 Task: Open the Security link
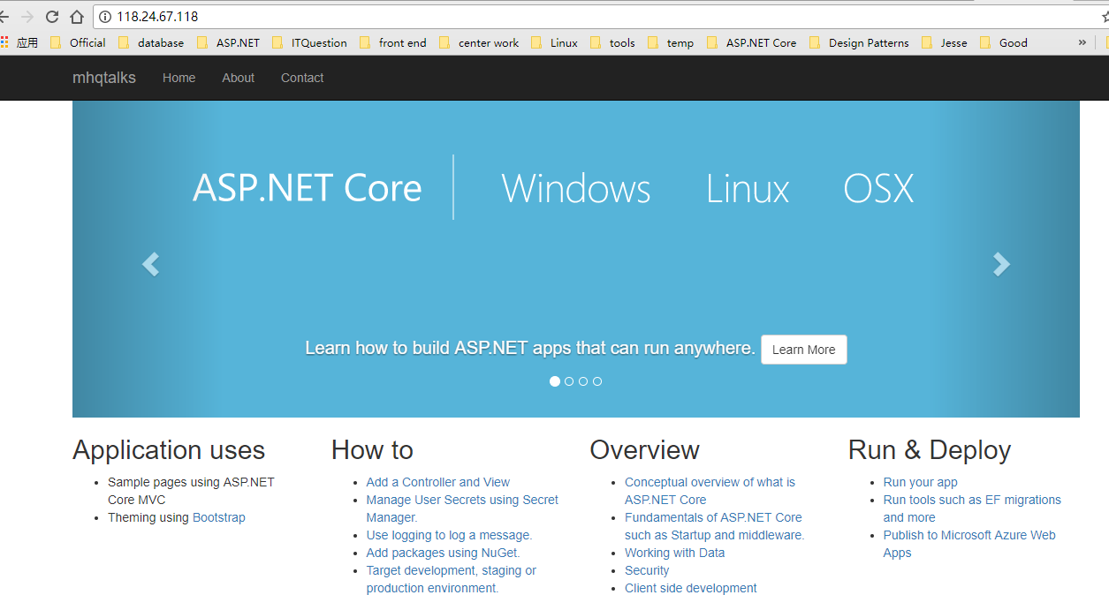(x=647, y=570)
